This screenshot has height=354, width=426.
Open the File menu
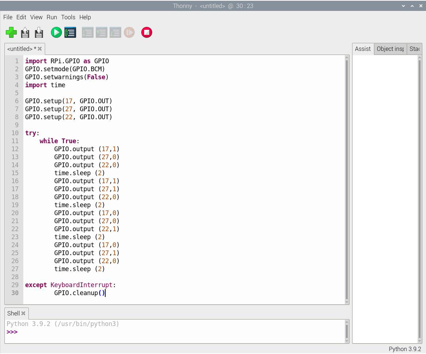(x=8, y=17)
